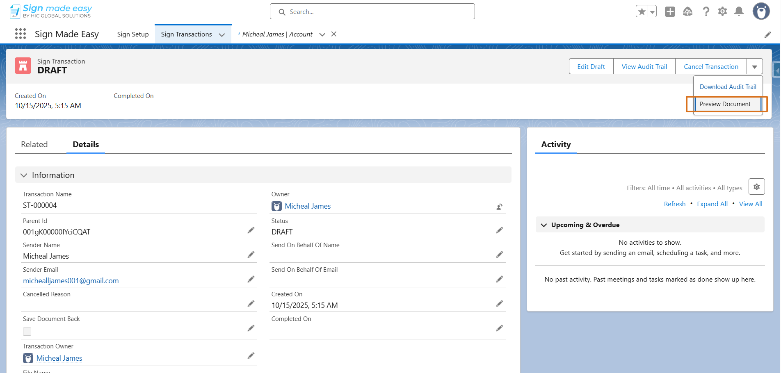Click the Change Owner icon
The height and width of the screenshot is (373, 781).
click(499, 207)
